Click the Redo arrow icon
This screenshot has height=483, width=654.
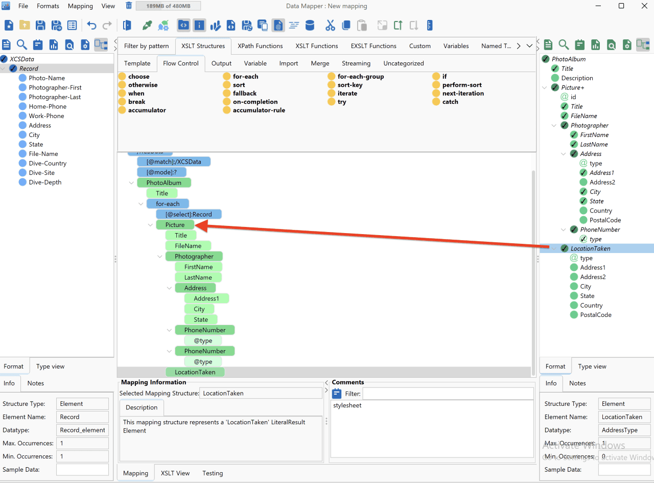[x=107, y=25]
